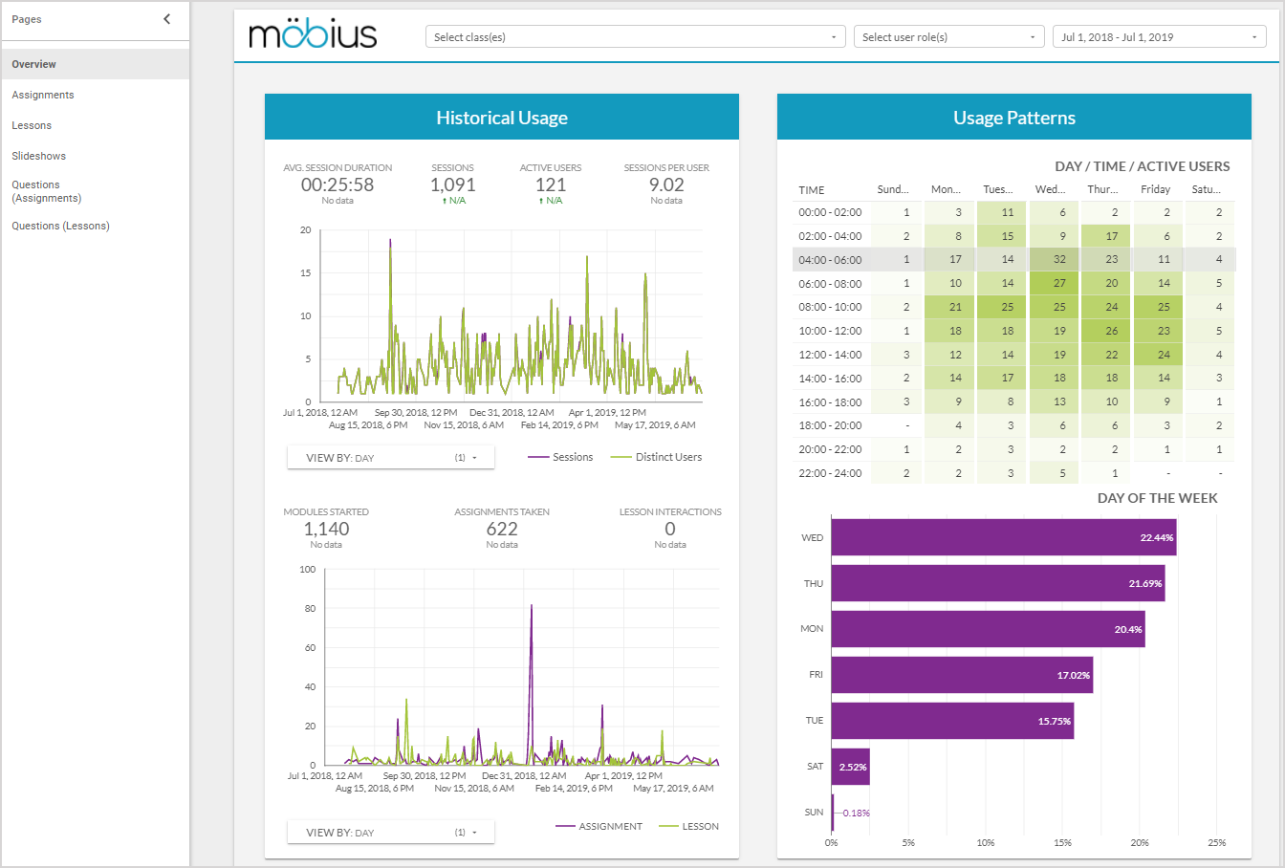The height and width of the screenshot is (868, 1285).
Task: Expand View By Day for modules chart
Action: pos(390,833)
